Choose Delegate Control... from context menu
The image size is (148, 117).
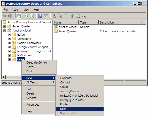tap(39, 63)
